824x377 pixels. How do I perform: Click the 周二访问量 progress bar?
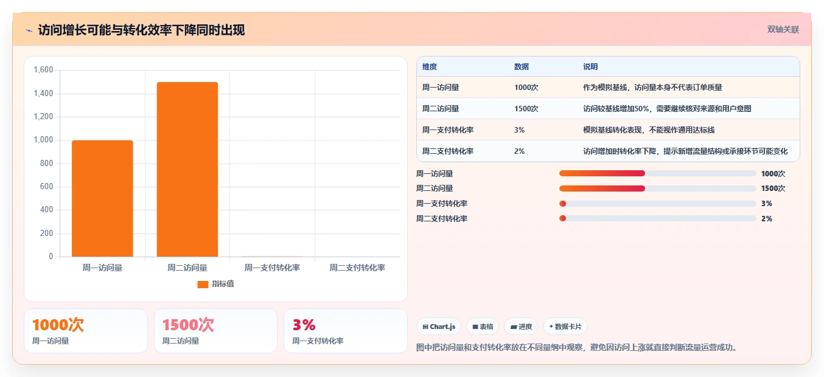click(657, 188)
